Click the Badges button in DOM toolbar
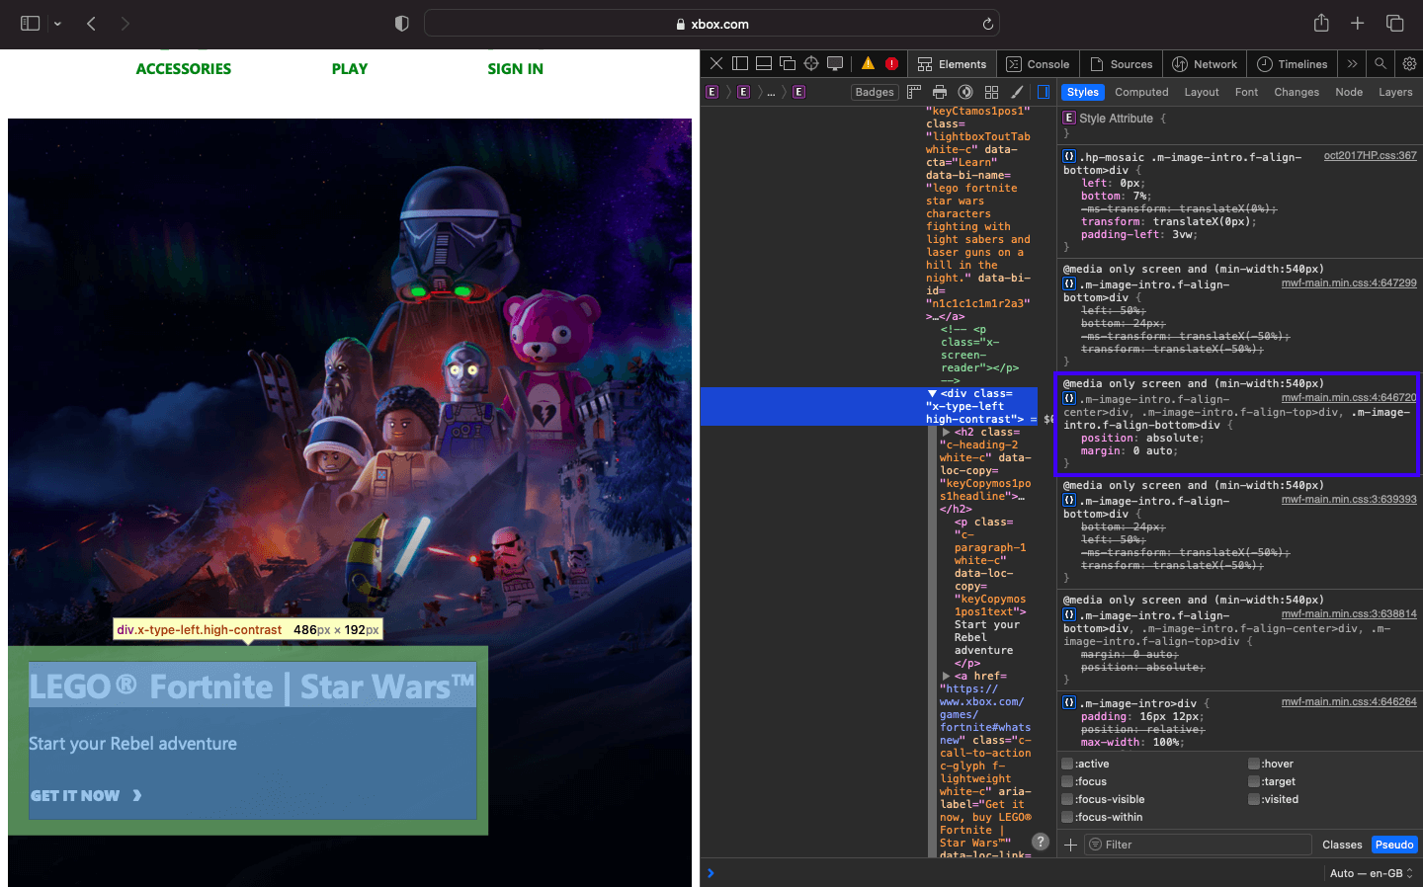This screenshot has width=1423, height=887. point(875,92)
